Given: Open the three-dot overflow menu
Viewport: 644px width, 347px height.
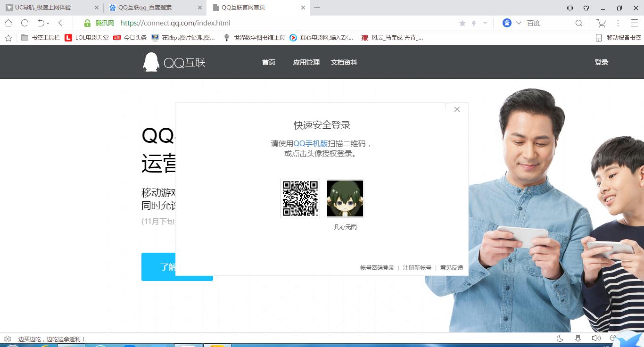Looking at the screenshot, I should point(618,23).
